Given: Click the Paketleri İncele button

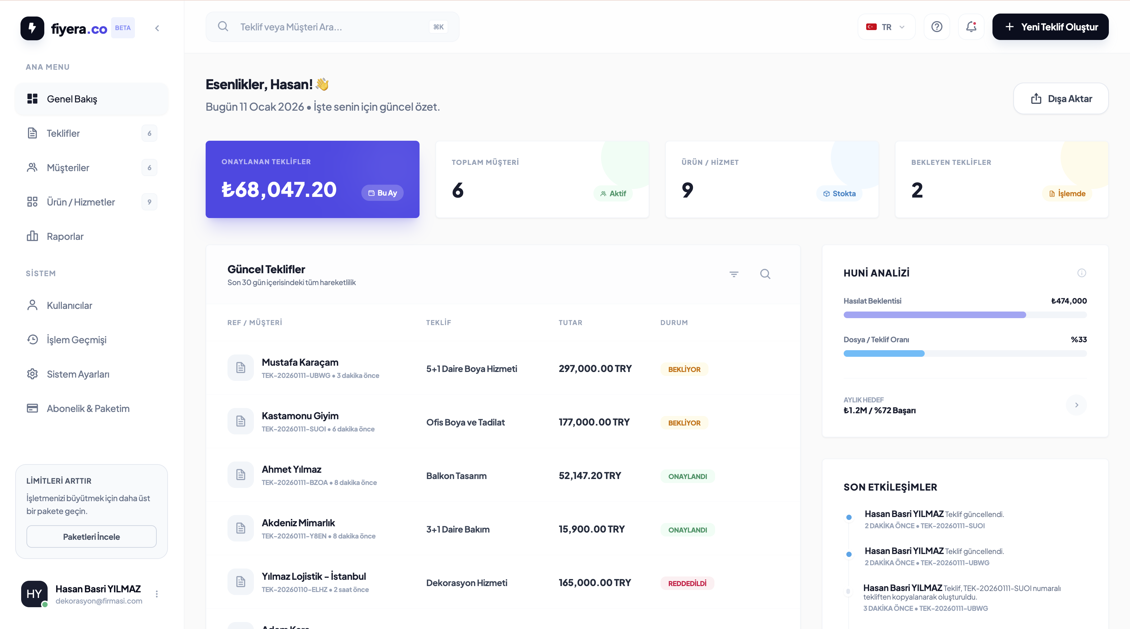Looking at the screenshot, I should pyautogui.click(x=91, y=536).
